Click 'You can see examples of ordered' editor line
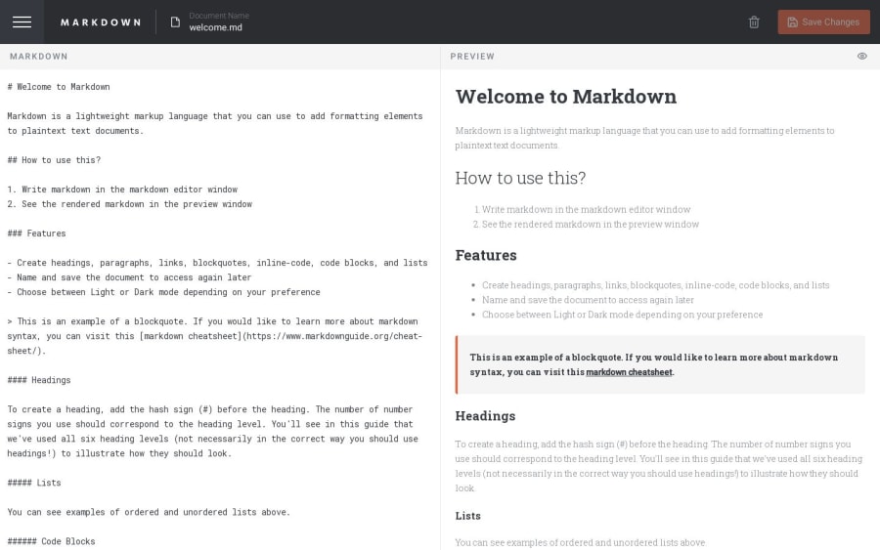The width and height of the screenshot is (880, 550). pos(149,512)
